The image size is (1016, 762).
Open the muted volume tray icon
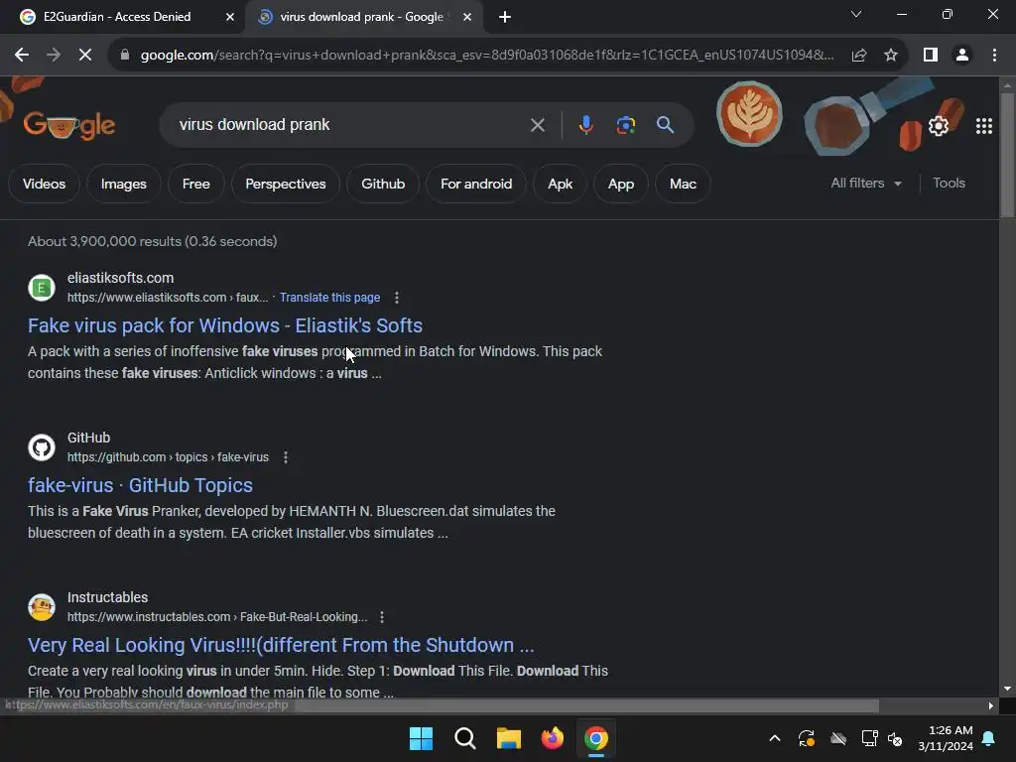pos(895,738)
